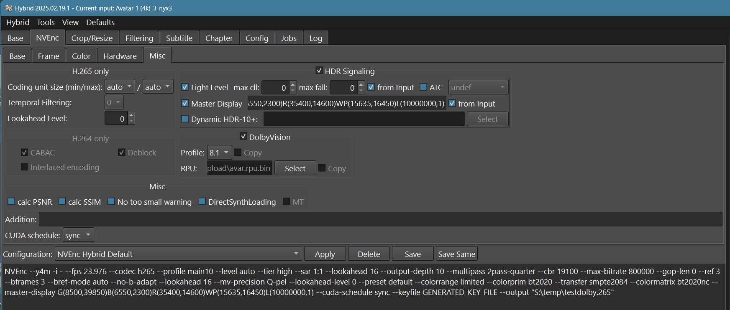Increase the max cll value

pyautogui.click(x=293, y=84)
